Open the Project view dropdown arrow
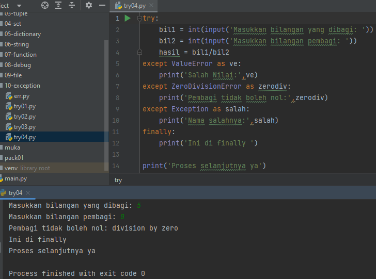The height and width of the screenshot is (279, 376). pos(19,6)
